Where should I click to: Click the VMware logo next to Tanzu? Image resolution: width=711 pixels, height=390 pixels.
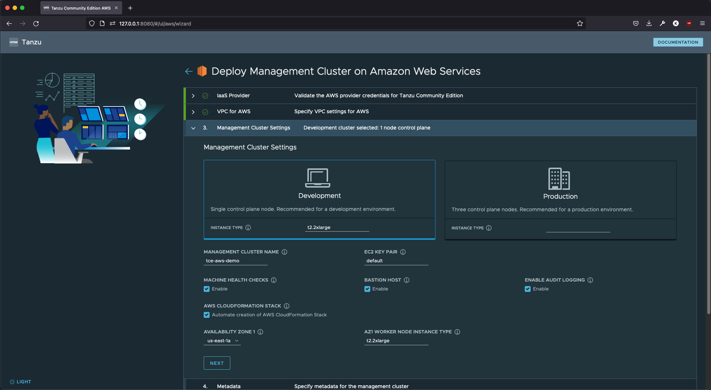tap(14, 42)
